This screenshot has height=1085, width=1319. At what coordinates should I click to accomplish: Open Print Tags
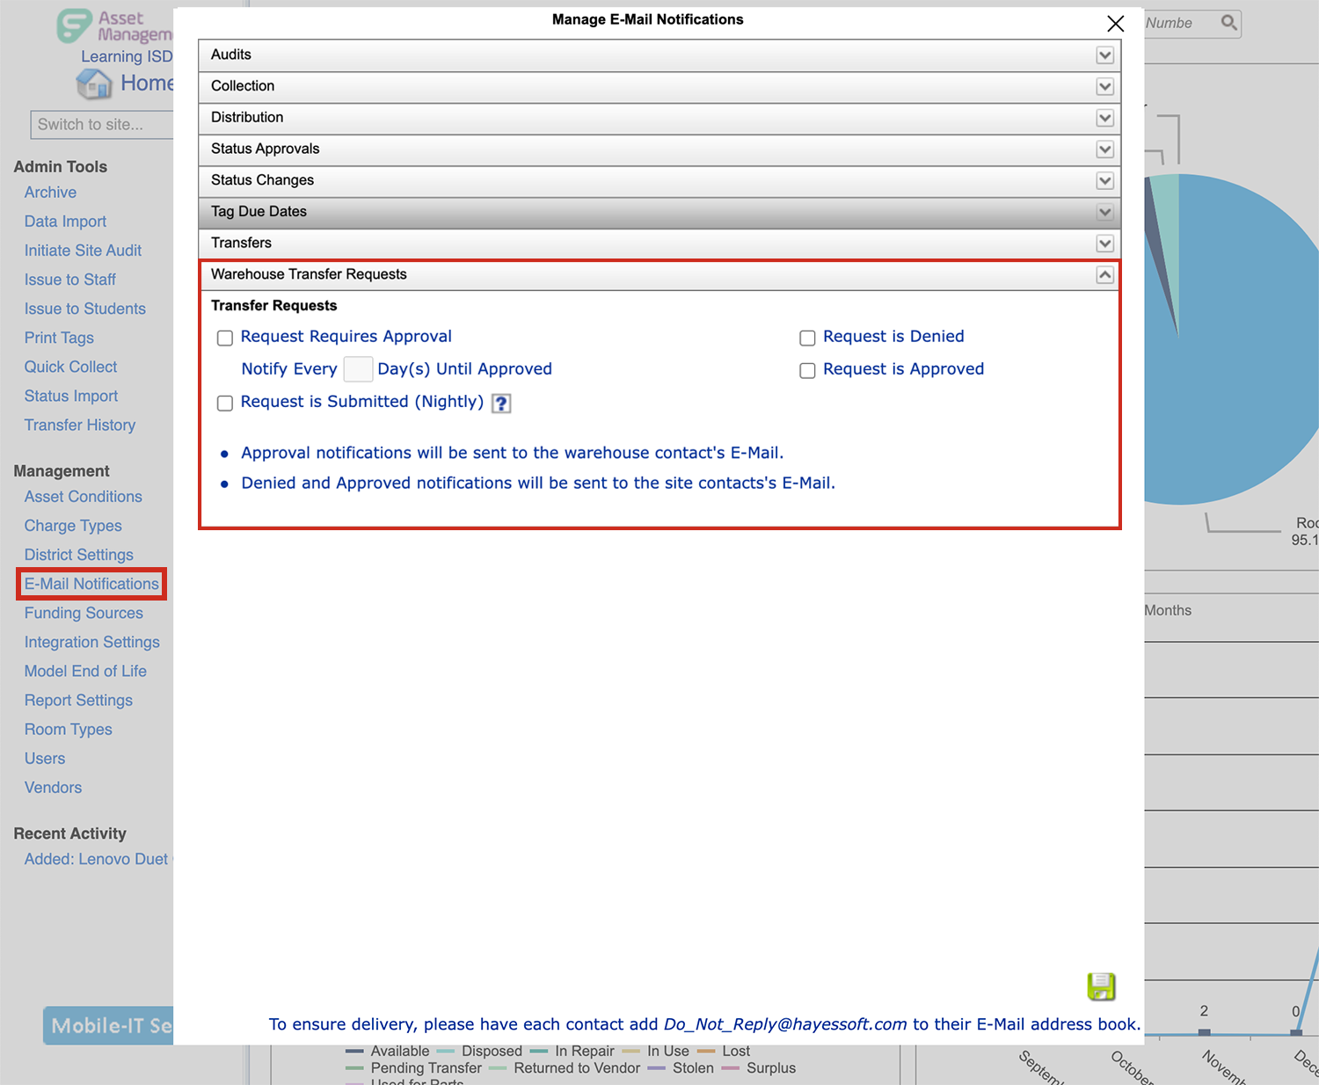(x=59, y=338)
